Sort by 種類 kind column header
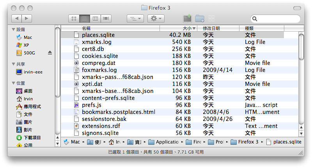 coord(262,28)
